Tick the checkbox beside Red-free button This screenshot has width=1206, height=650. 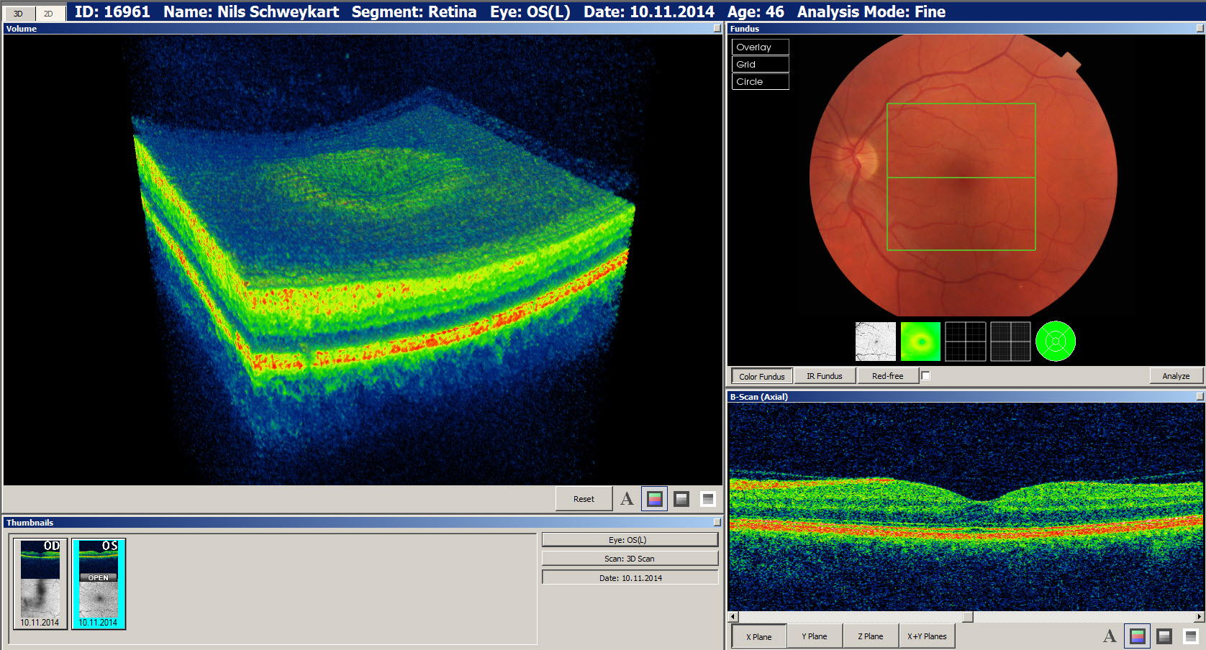[926, 376]
